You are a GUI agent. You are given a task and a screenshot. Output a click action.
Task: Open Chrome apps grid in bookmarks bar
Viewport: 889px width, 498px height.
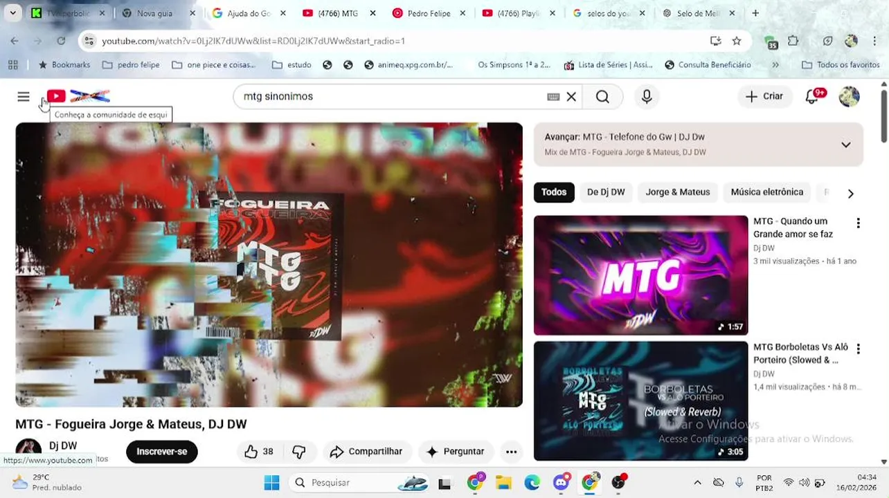point(12,65)
